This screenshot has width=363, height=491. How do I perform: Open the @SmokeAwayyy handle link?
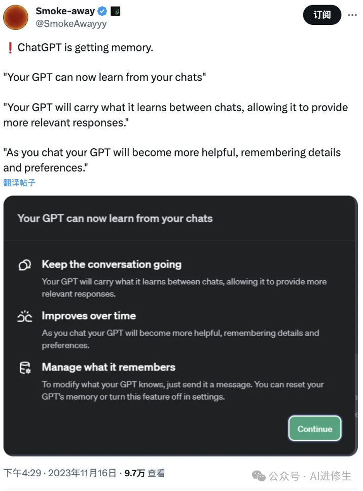pyautogui.click(x=71, y=24)
